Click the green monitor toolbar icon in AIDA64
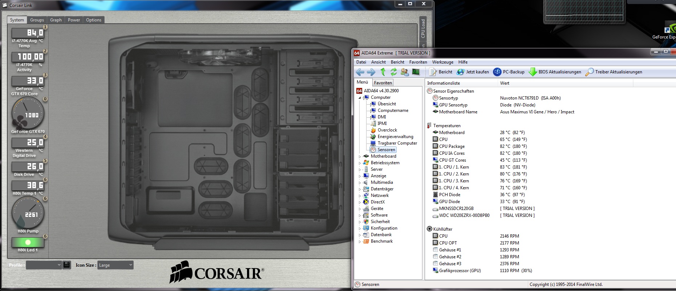 coord(416,72)
